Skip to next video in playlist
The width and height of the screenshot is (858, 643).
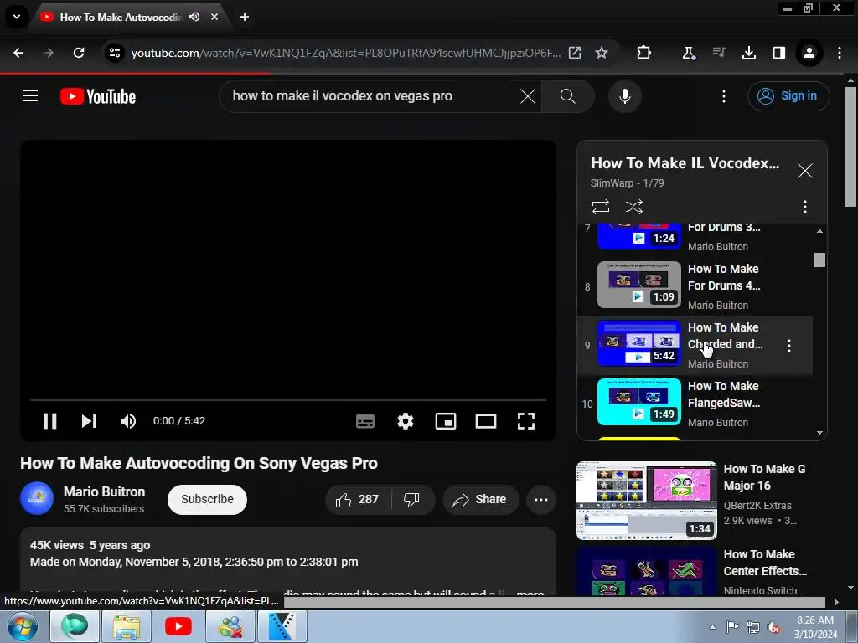[89, 421]
